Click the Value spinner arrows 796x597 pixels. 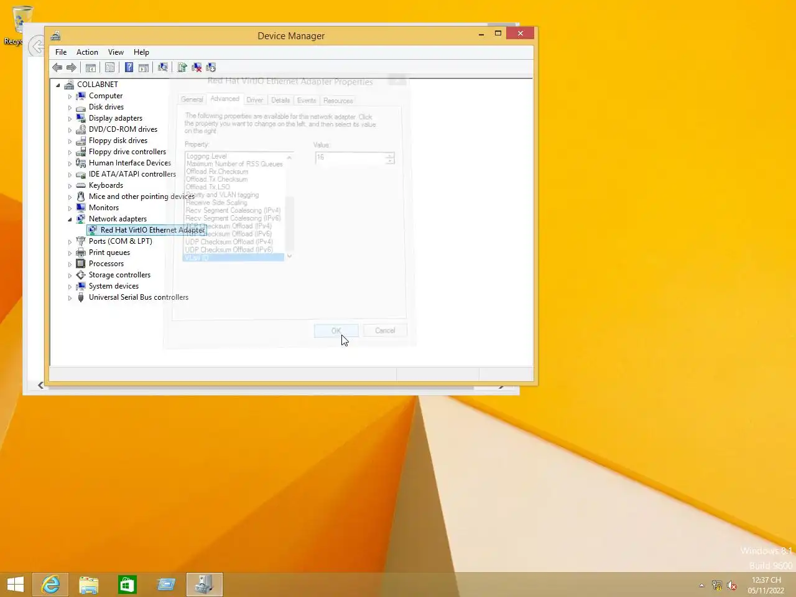(390, 159)
